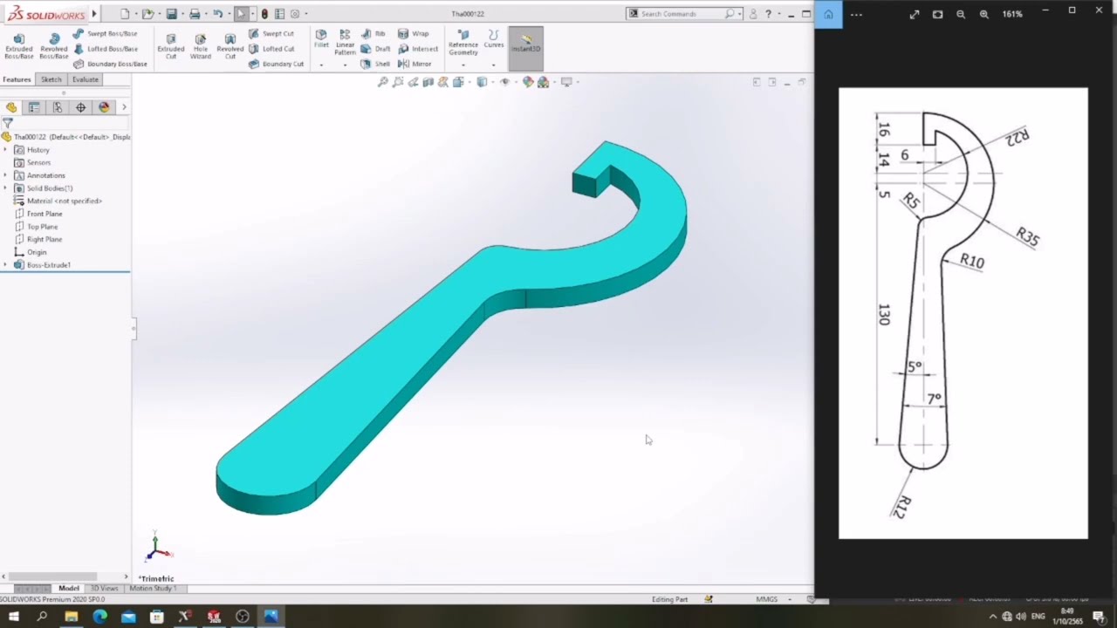Expand the Boss-Extrude1 feature node

coord(5,265)
